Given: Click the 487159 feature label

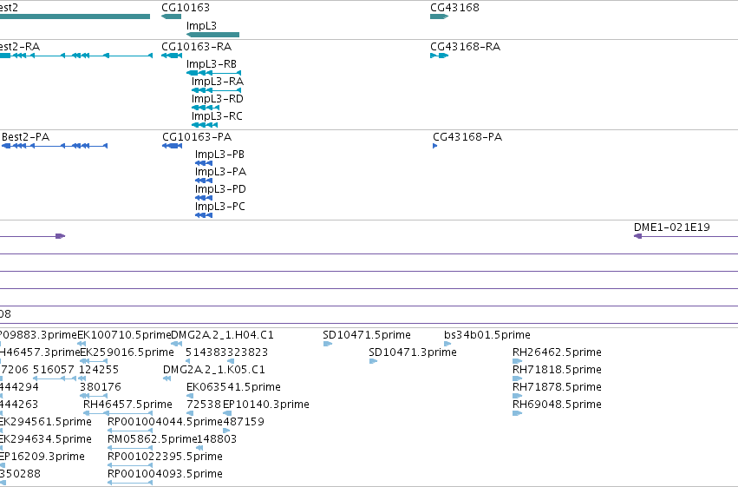Looking at the screenshot, I should pyautogui.click(x=244, y=422).
